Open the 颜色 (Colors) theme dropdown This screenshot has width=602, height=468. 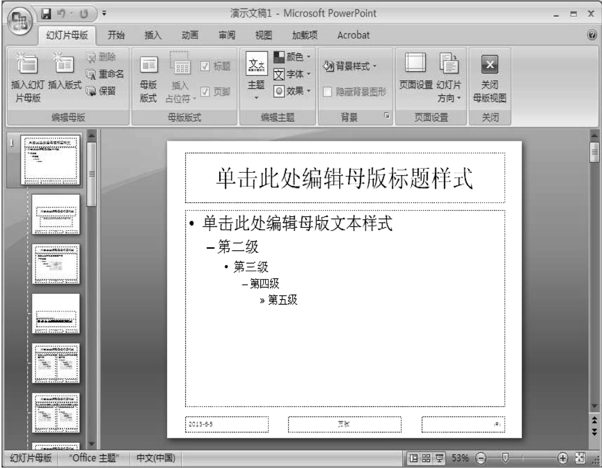coord(292,57)
